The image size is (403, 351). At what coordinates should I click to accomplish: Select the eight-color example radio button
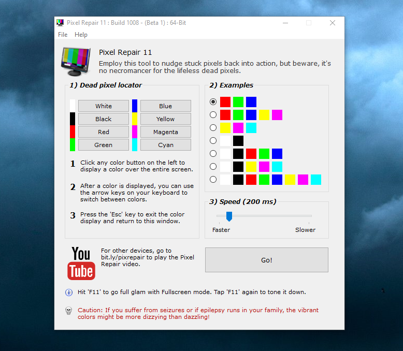(213, 179)
